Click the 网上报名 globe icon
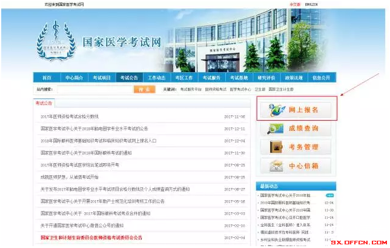Image resolution: width=390 pixels, height=248 pixels. (276, 110)
